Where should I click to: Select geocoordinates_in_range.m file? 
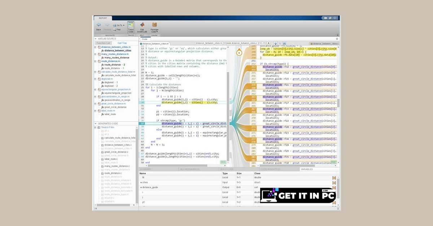[115, 96]
